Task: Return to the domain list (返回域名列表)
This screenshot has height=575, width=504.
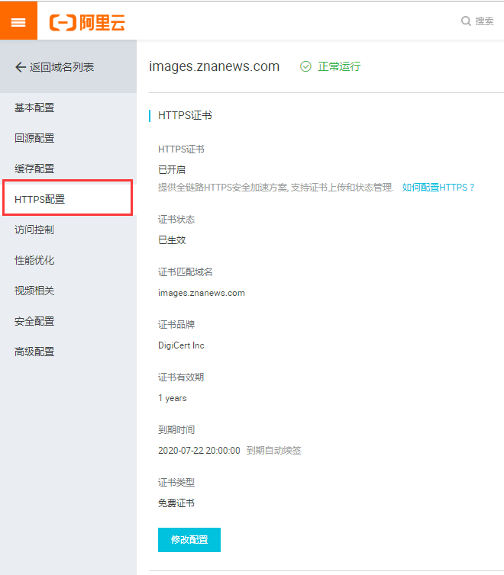Action: coord(61,67)
